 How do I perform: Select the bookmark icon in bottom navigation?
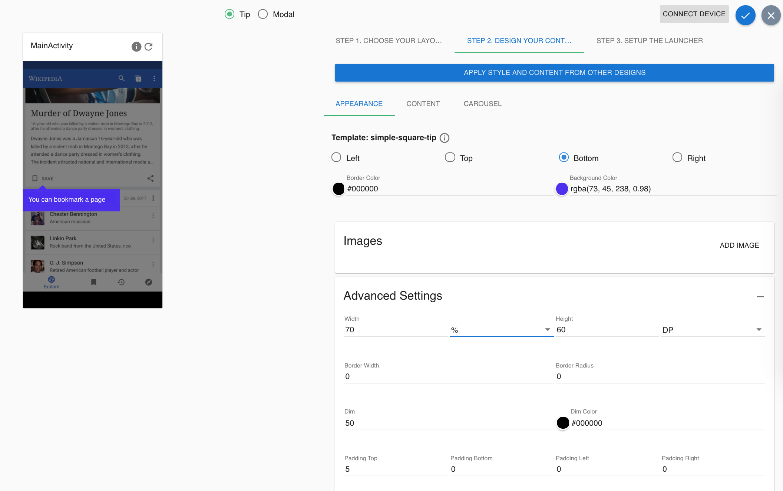coord(93,282)
